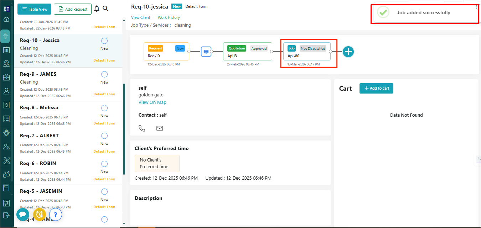Screen dimensions: 481x228
Task: Open the handshake icon in the sidebar
Action: (6, 133)
